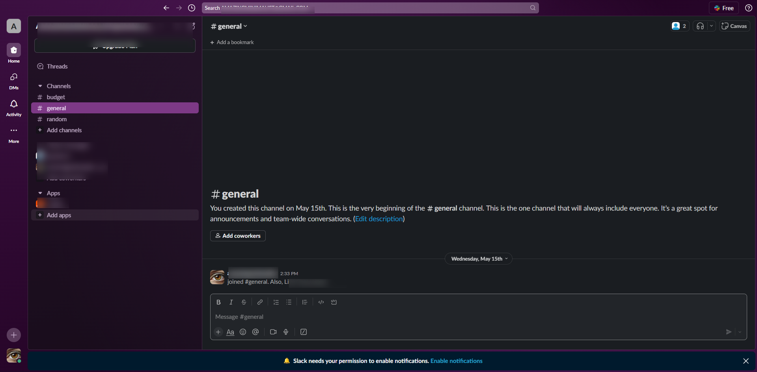Open the History clock icon
Screen dimensions: 757x372
192,8
